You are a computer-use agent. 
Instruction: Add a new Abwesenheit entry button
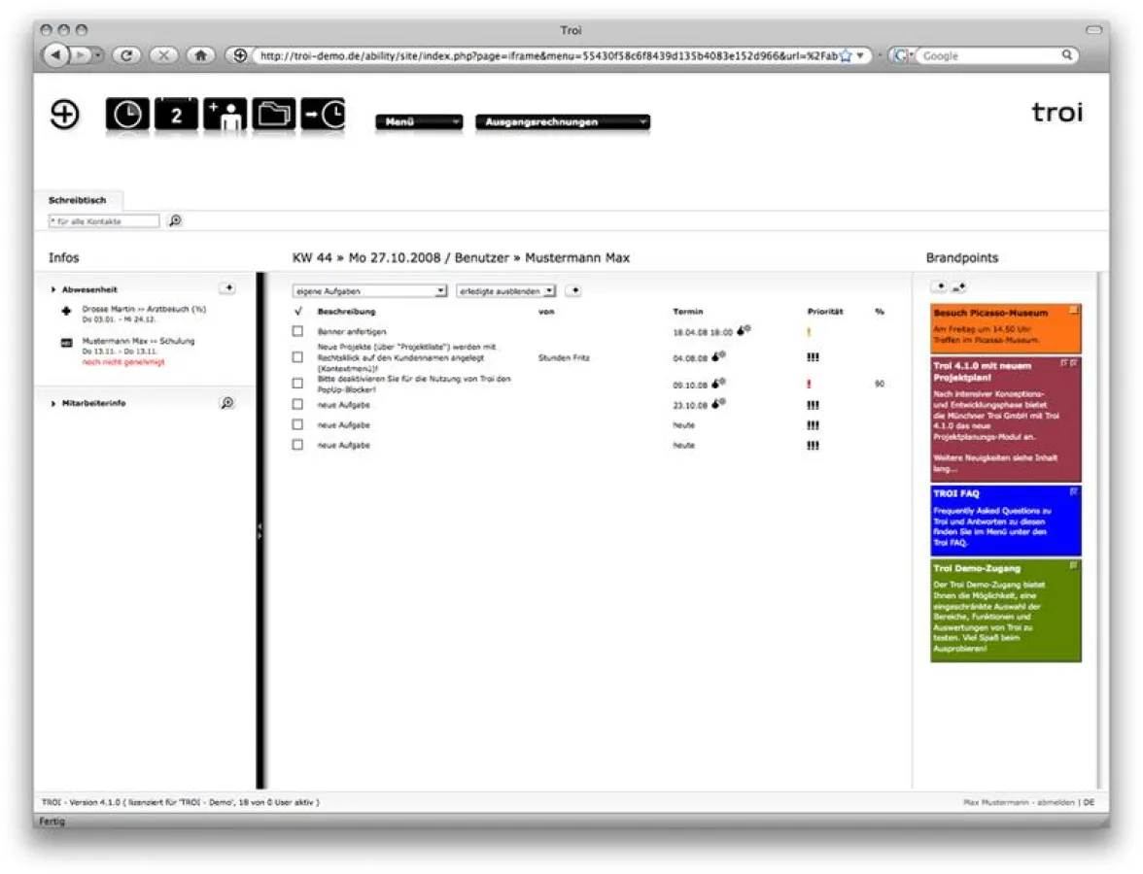tap(226, 288)
